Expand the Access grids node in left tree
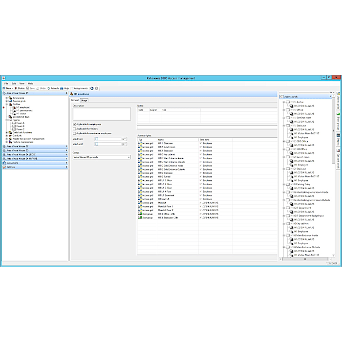The height and width of the screenshot is (342, 342). [6, 101]
